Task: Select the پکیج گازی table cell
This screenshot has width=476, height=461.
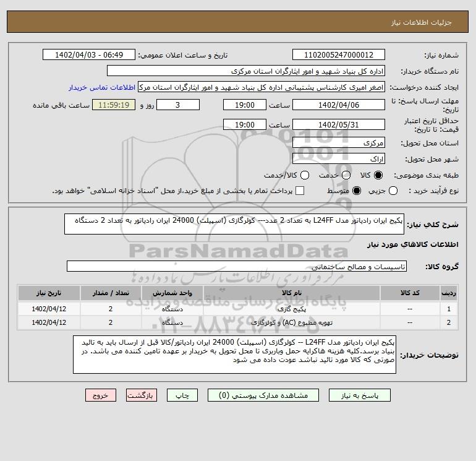Action: tap(291, 309)
